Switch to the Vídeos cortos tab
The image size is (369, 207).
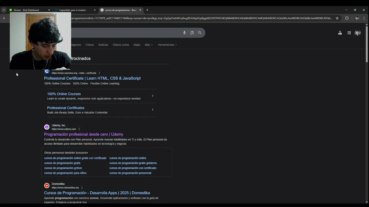coord(121,45)
